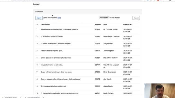
Task: Click ID cell 8
Action: coord(37,79)
